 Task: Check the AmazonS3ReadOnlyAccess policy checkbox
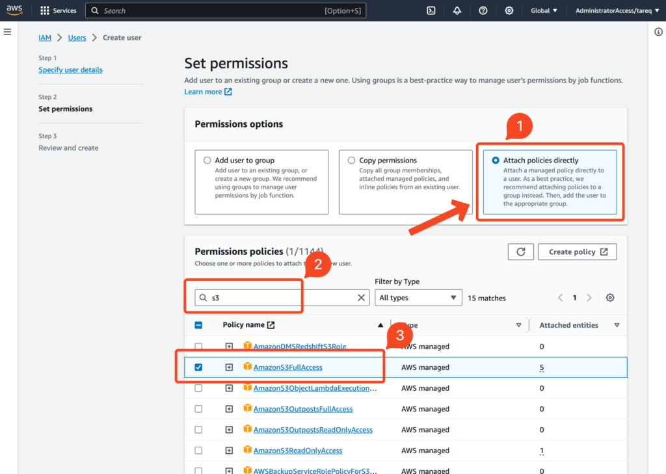tap(198, 451)
